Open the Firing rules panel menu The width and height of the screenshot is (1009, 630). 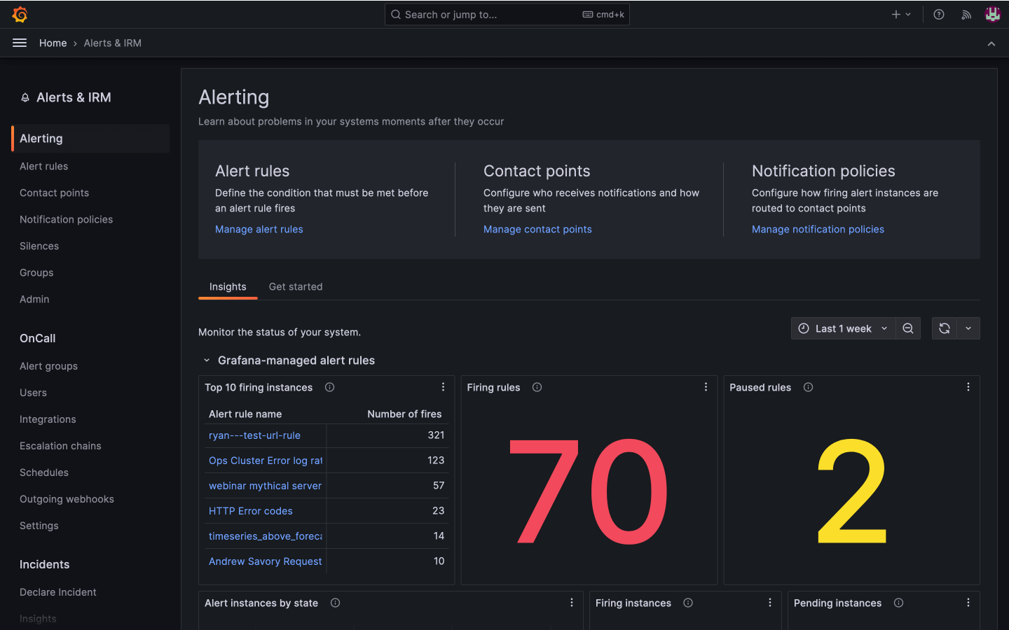[706, 386]
